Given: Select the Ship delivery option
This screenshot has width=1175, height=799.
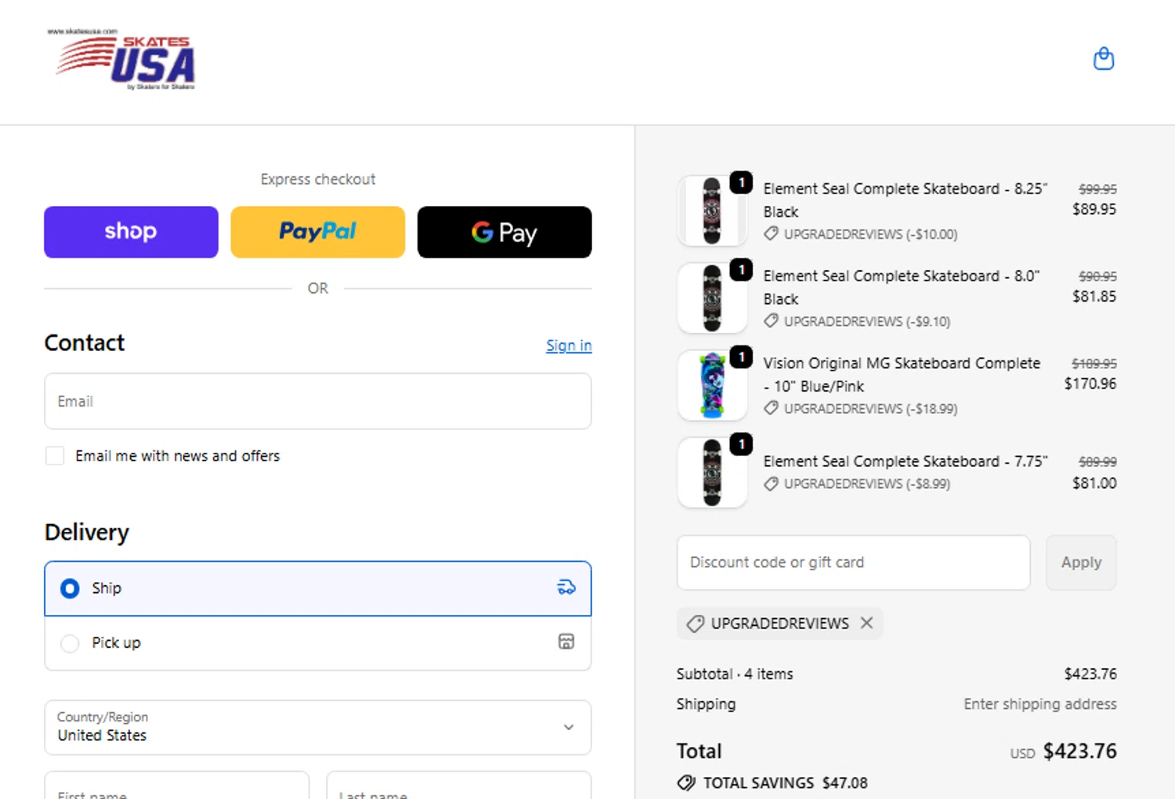Looking at the screenshot, I should pyautogui.click(x=318, y=588).
